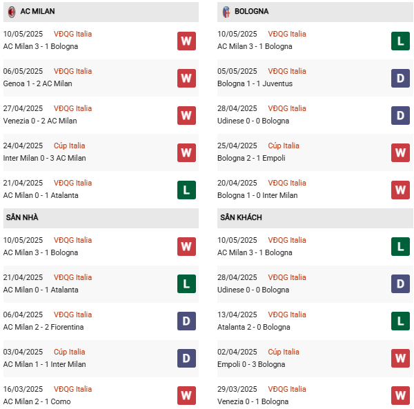This screenshot has height=409, width=414.
Task: Click the D badge for AC Milan 2 - 2 Fiorentina
Action: click(186, 321)
